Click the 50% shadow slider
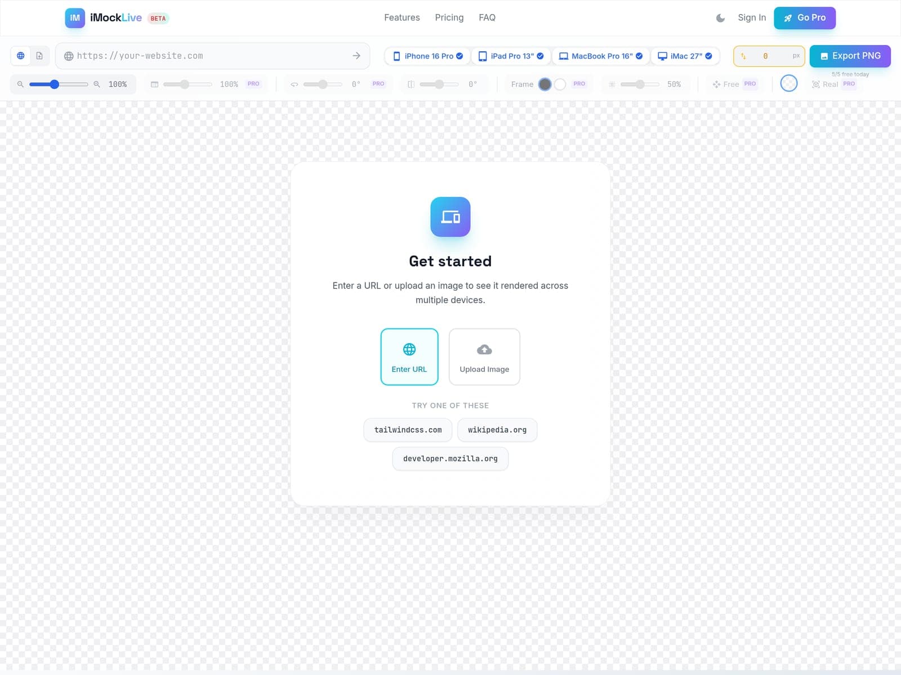 coord(640,84)
